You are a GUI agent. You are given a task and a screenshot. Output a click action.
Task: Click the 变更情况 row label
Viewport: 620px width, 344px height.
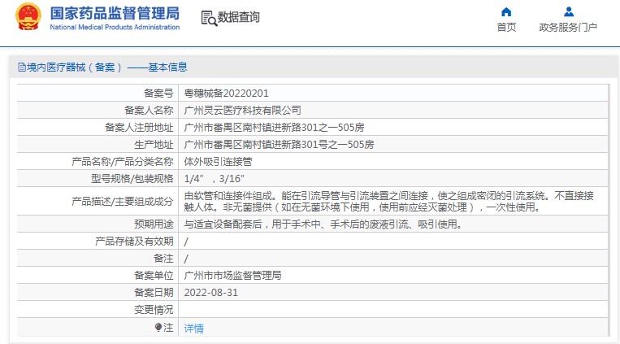tap(154, 310)
